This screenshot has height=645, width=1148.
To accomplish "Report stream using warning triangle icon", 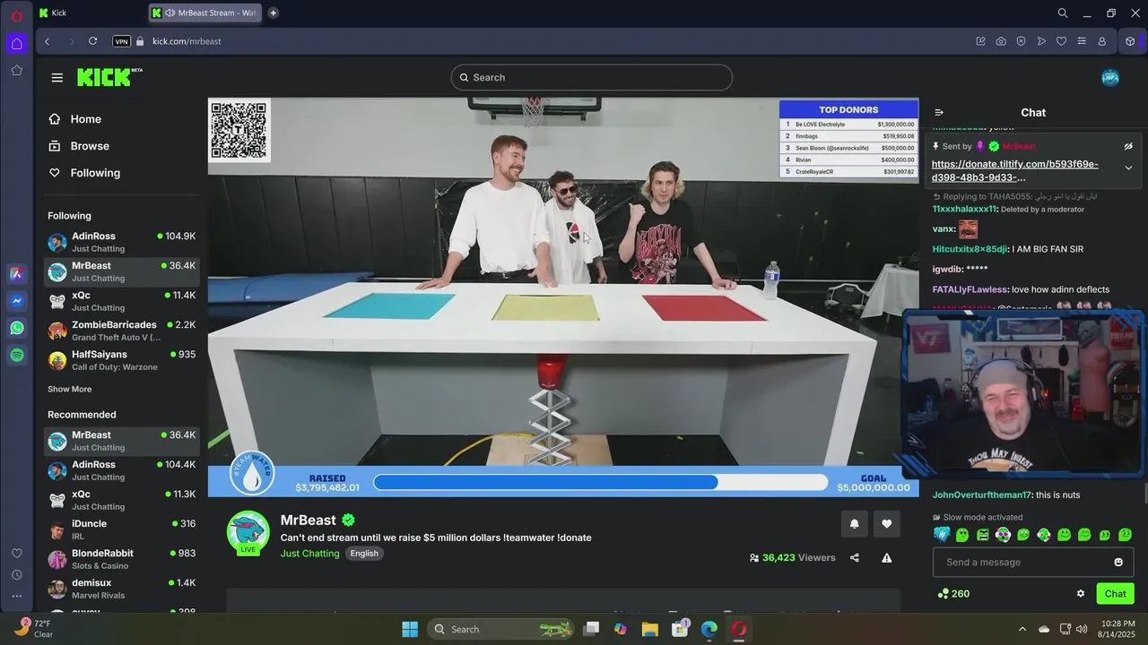I will tap(886, 557).
